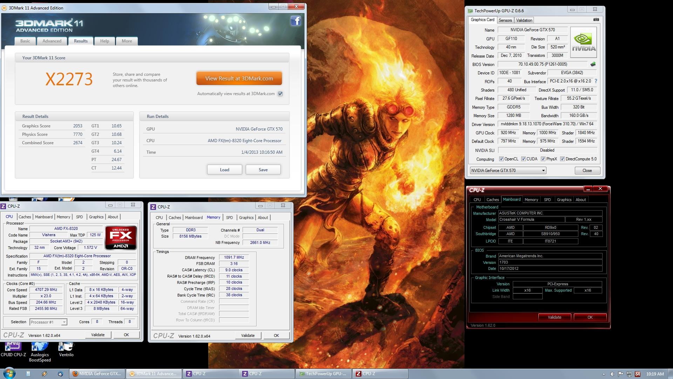
Task: Click the Save button in Run Details
Action: [263, 169]
